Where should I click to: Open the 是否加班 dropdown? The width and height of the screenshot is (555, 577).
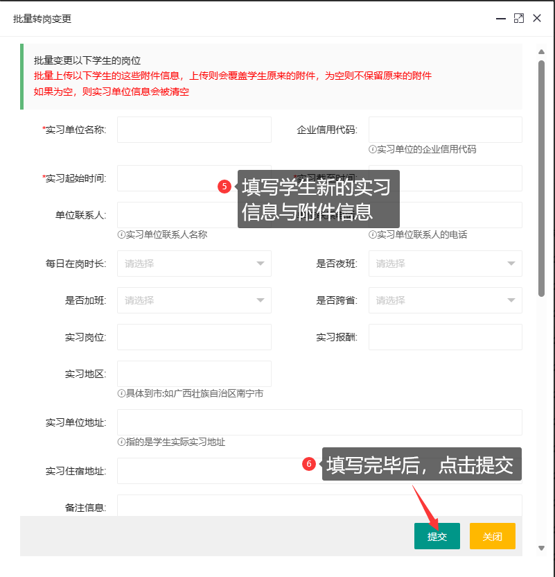(x=193, y=300)
